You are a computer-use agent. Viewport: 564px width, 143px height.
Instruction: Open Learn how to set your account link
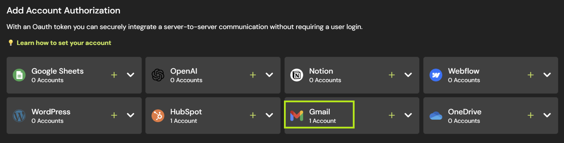pyautogui.click(x=64, y=43)
